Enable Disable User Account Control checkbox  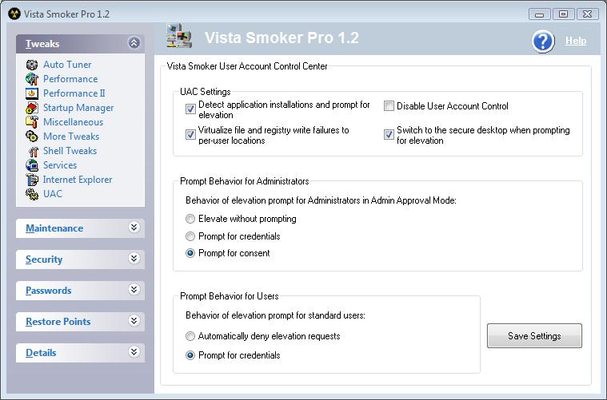coord(389,106)
